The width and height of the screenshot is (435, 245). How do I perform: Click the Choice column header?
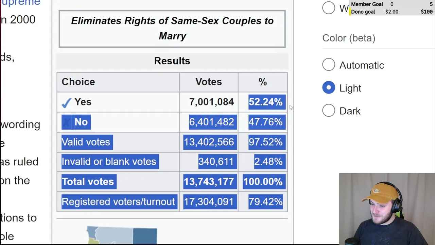click(x=78, y=82)
